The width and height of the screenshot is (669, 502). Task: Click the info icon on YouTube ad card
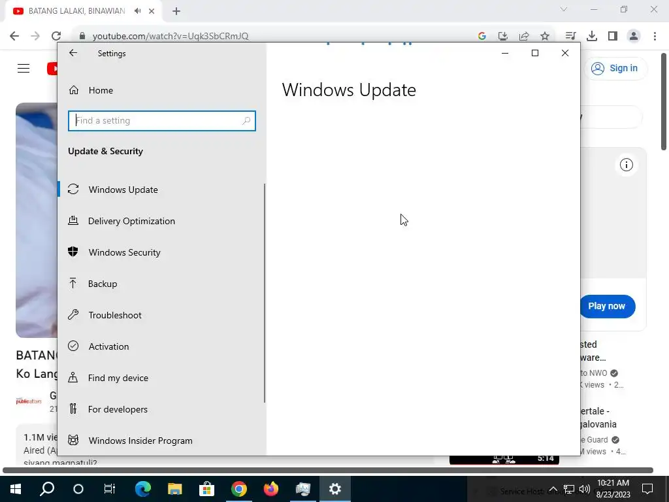pos(627,165)
